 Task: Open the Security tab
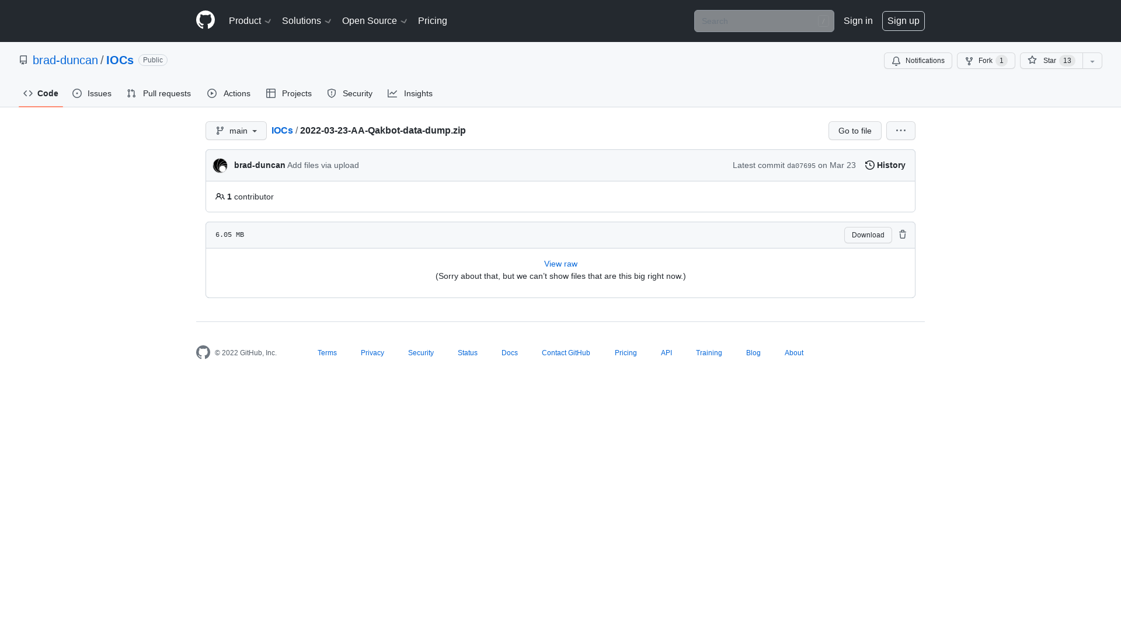[x=350, y=93]
